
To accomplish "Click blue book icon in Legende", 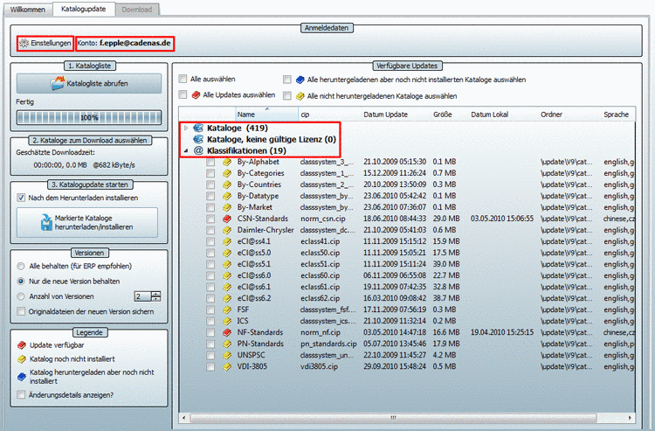I will pyautogui.click(x=21, y=377).
